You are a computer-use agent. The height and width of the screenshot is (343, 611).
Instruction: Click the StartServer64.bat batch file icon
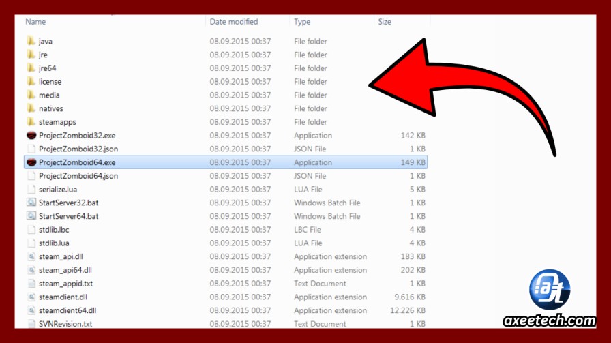click(x=31, y=216)
